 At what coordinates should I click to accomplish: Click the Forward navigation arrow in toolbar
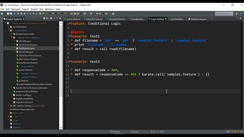[x=106, y=14]
